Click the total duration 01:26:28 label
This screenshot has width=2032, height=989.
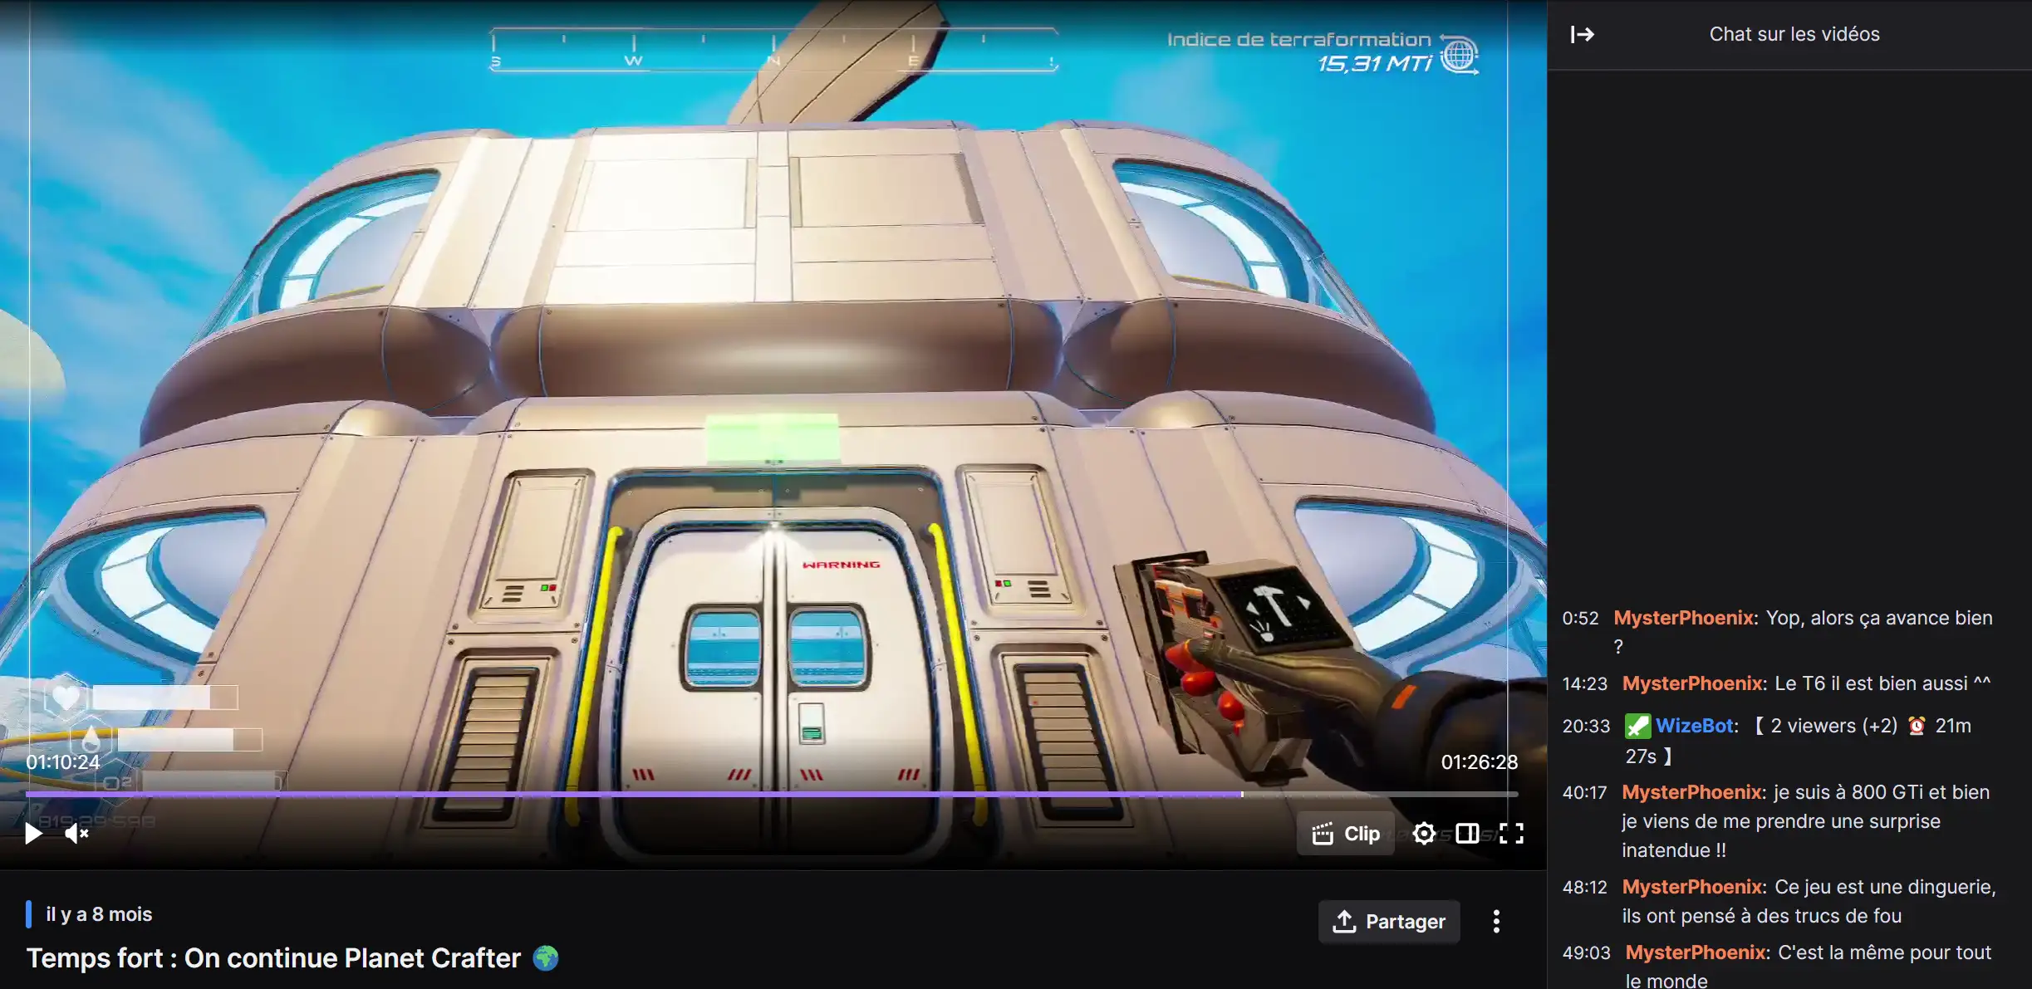(x=1479, y=761)
